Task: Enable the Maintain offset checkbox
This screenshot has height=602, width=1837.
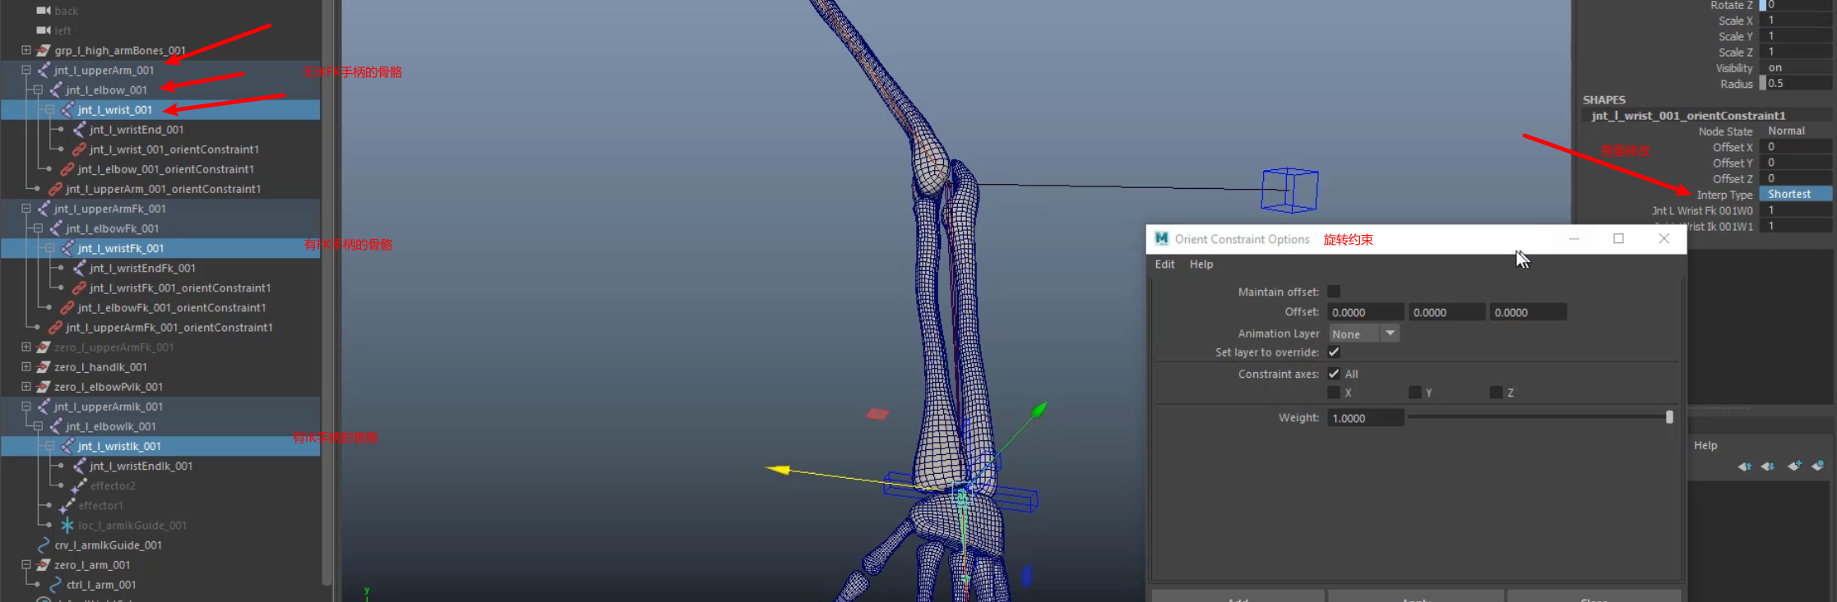Action: point(1334,292)
